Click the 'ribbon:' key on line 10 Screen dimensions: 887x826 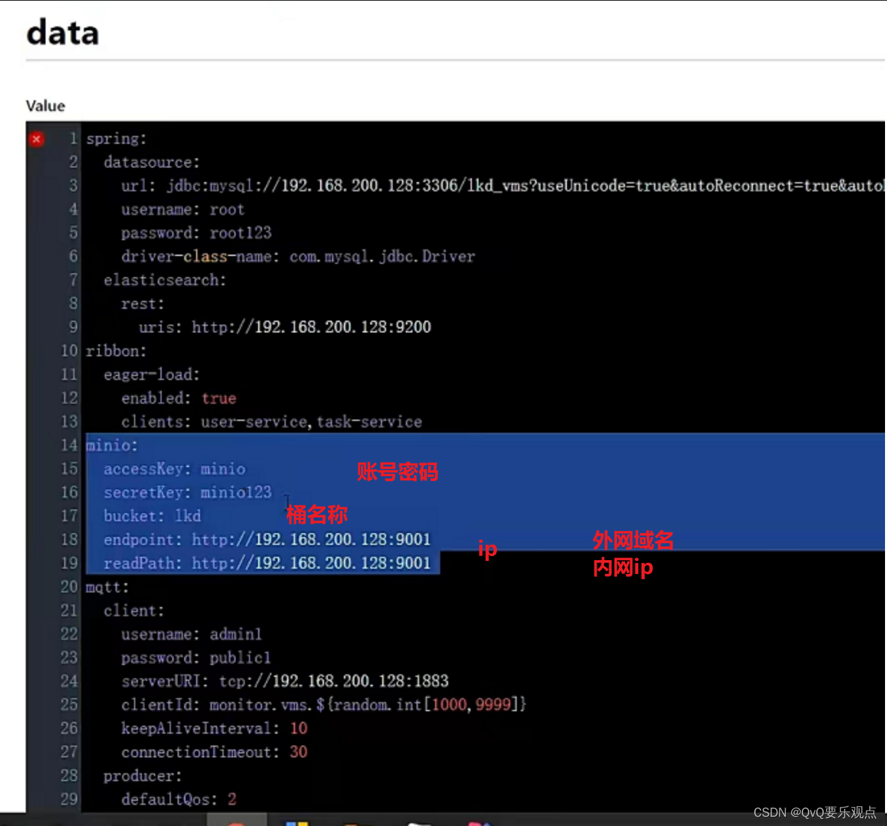tap(116, 351)
